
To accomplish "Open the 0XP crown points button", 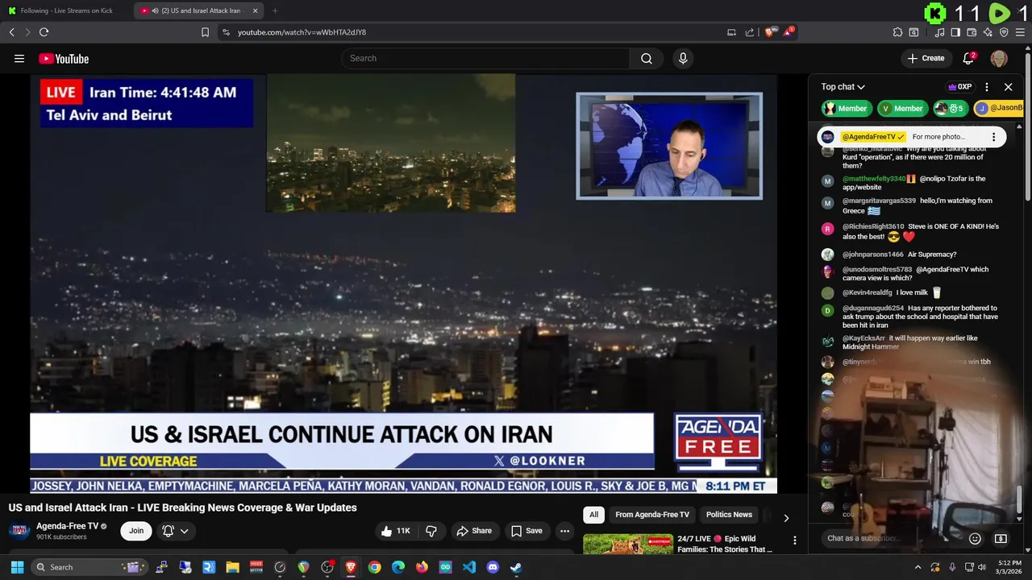I will click(x=959, y=87).
